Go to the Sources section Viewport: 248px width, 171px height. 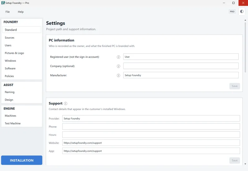pyautogui.click(x=22, y=37)
